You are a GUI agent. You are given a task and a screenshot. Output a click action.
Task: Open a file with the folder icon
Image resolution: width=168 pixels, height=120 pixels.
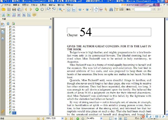pos(4,9)
